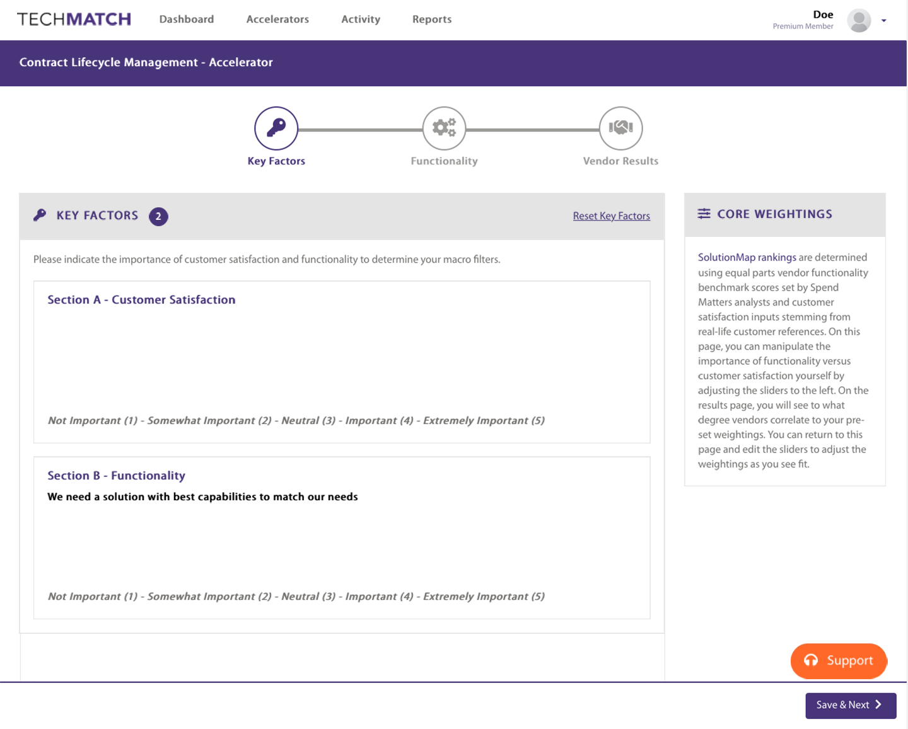Click the Premium Member label

[803, 26]
